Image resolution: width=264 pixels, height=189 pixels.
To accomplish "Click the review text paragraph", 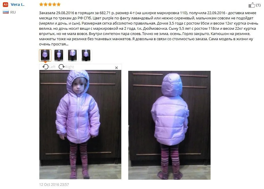I will point(148,28).
